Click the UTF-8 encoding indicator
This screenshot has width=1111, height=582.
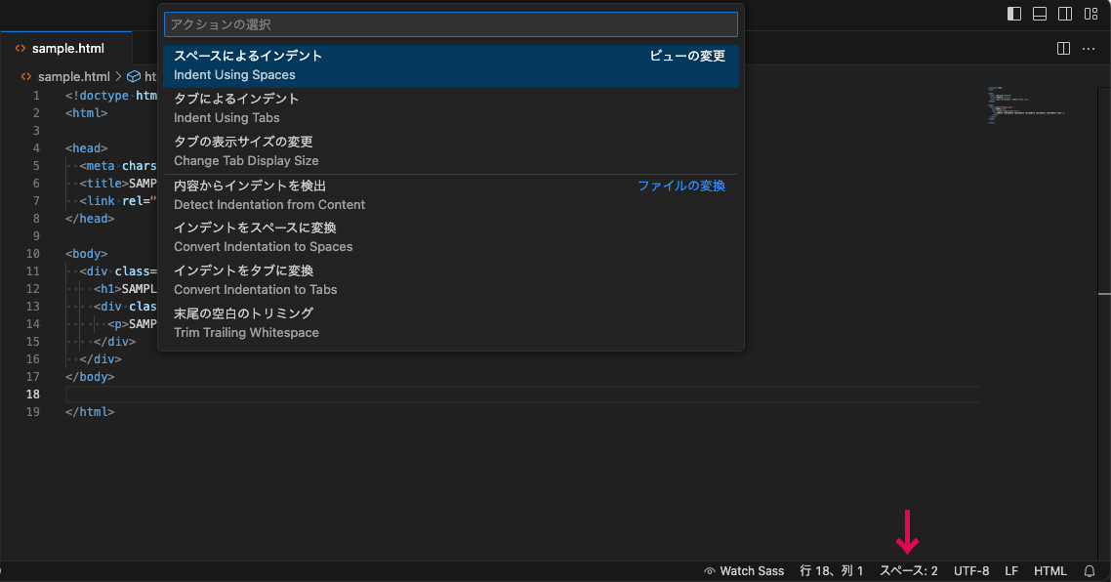coord(971,570)
